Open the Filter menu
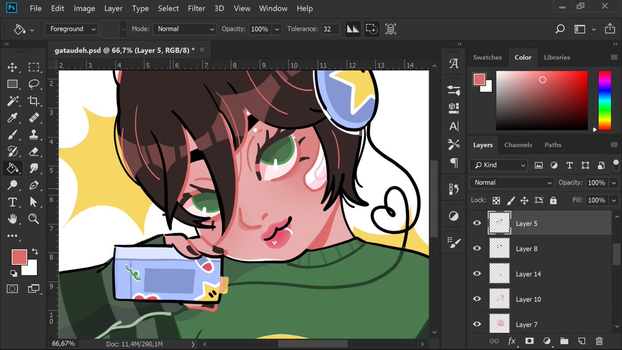The width and height of the screenshot is (622, 350). click(196, 8)
